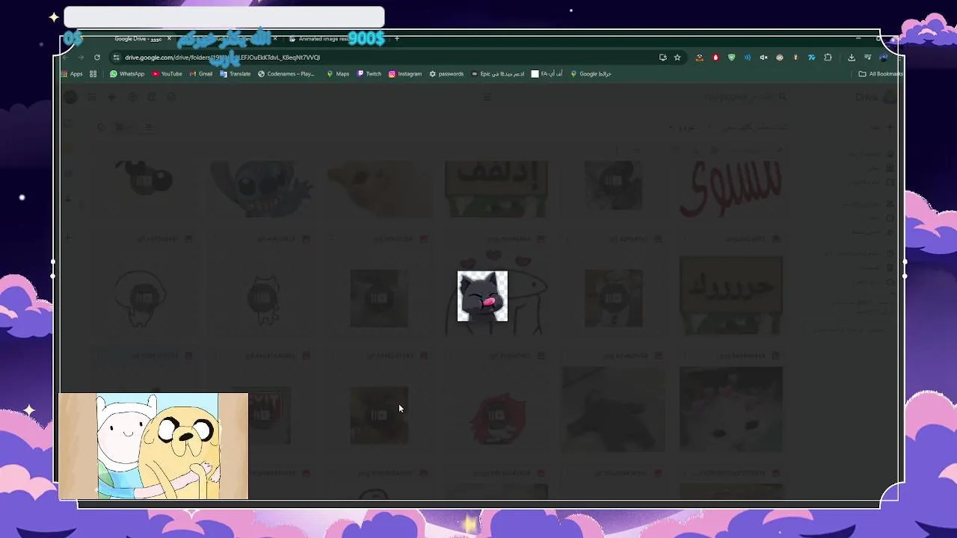Open the Maps bookmark
Screen dimensions: 957x538
(338, 74)
